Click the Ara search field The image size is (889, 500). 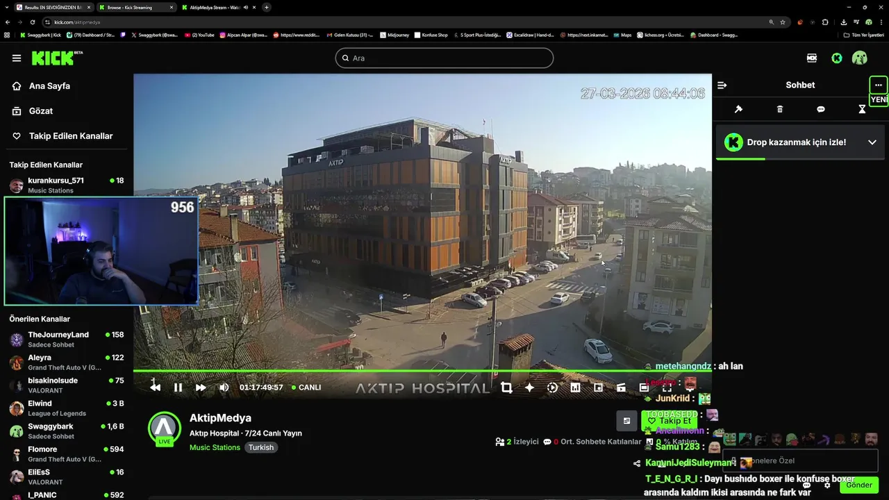(444, 58)
